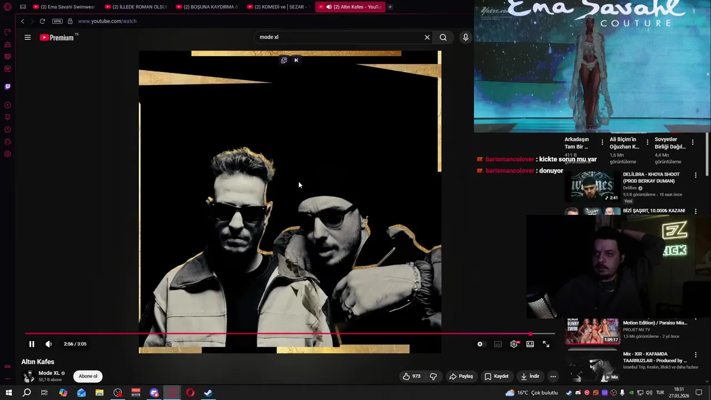Screen dimensions: 711x400
Task: Run the search with magnifier button
Action: [443, 37]
